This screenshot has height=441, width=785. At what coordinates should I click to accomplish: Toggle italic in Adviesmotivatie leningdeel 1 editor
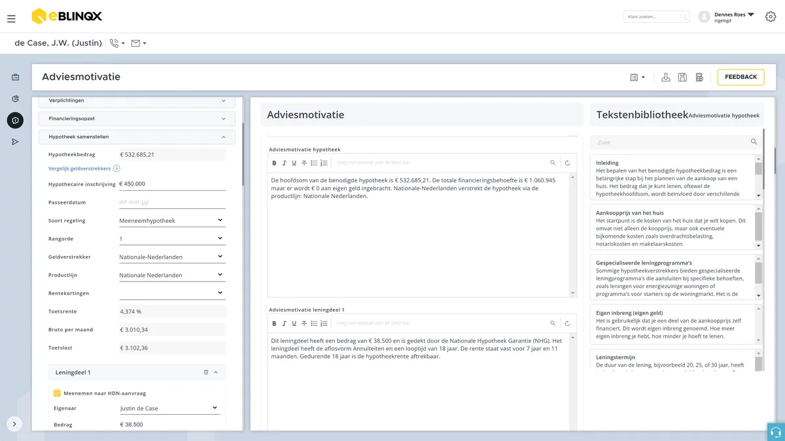[284, 323]
